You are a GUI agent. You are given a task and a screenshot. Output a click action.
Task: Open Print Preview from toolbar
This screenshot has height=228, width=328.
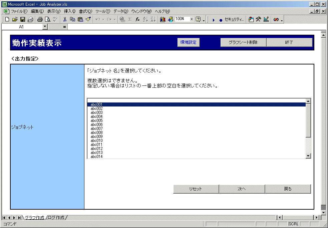[48, 19]
